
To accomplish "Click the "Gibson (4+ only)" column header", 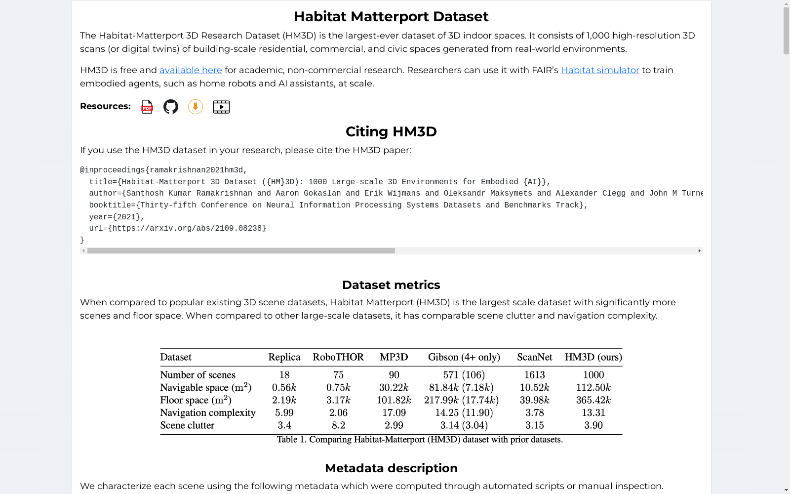I will (464, 357).
